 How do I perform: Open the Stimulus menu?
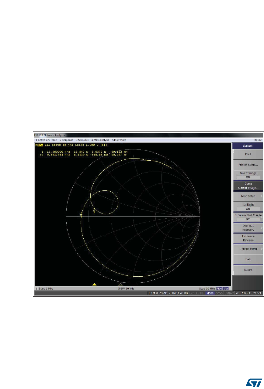82,140
